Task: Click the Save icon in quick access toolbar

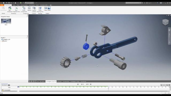Action: pyautogui.click(x=9, y=3)
